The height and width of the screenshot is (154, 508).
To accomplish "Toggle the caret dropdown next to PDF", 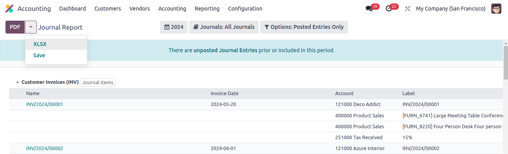I will [x=31, y=27].
